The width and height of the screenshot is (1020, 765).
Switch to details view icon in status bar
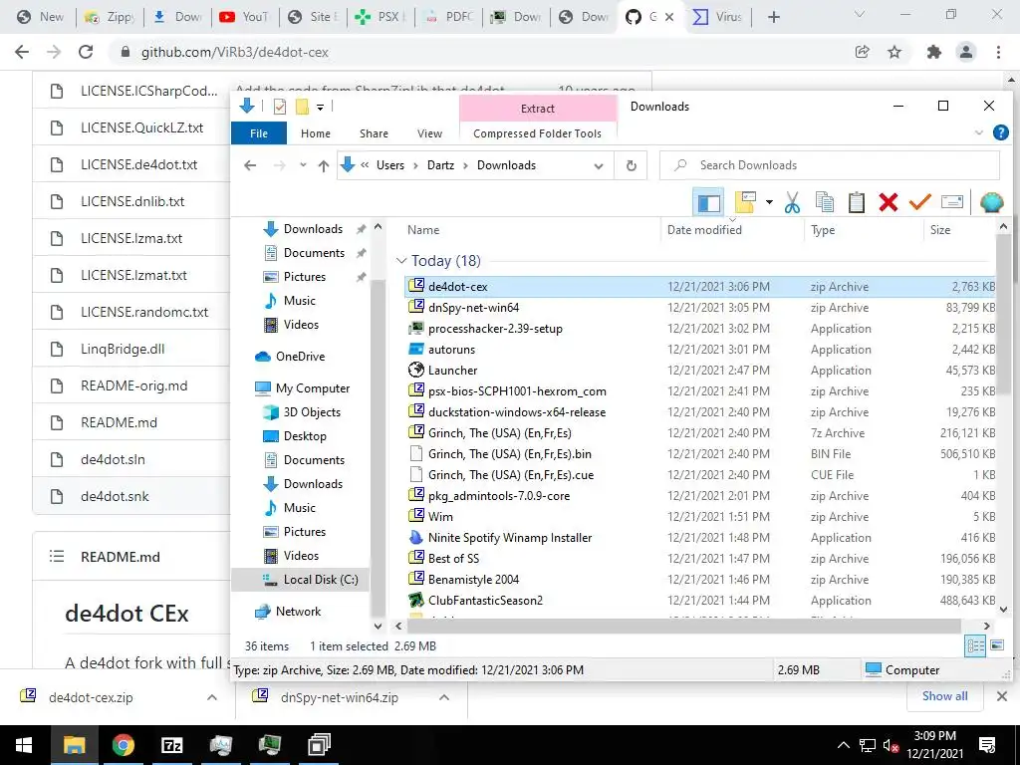[x=975, y=645]
